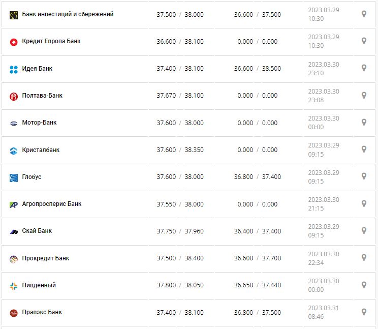Open the Прокредит Банк link
Viewport: 378px width, 329px height.
46,258
